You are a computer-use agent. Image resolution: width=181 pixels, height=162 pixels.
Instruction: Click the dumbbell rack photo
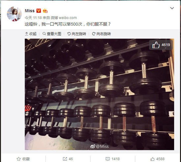[x=99, y=94]
